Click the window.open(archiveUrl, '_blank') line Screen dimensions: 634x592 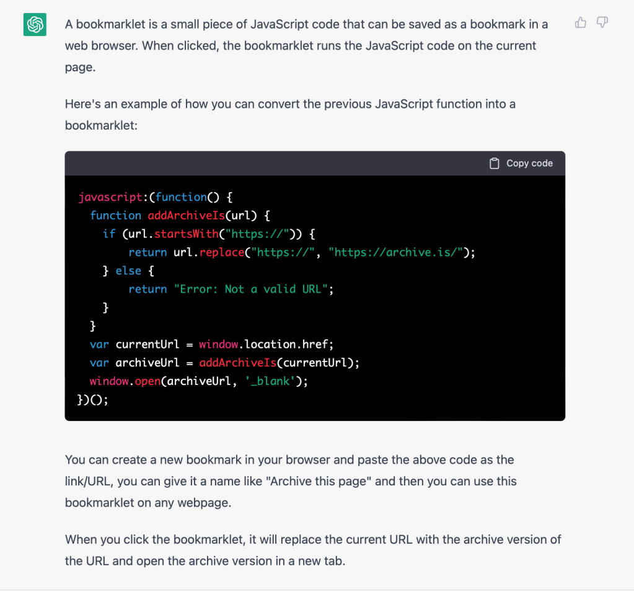coord(198,381)
